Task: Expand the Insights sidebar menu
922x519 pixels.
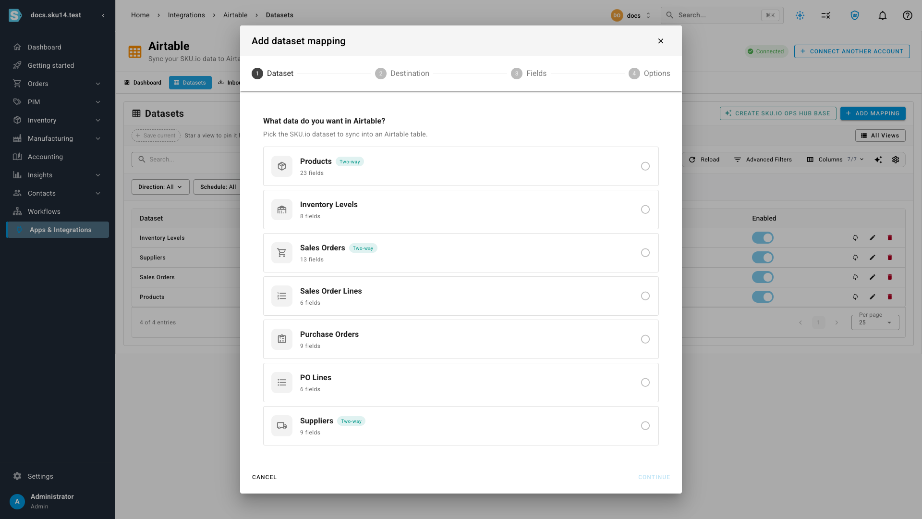Action: point(98,175)
